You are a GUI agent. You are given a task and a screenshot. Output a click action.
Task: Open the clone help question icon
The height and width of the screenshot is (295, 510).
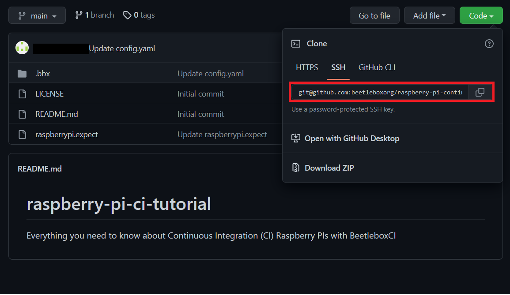pos(489,44)
